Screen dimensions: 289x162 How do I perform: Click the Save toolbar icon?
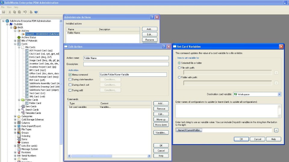click(x=4, y=12)
